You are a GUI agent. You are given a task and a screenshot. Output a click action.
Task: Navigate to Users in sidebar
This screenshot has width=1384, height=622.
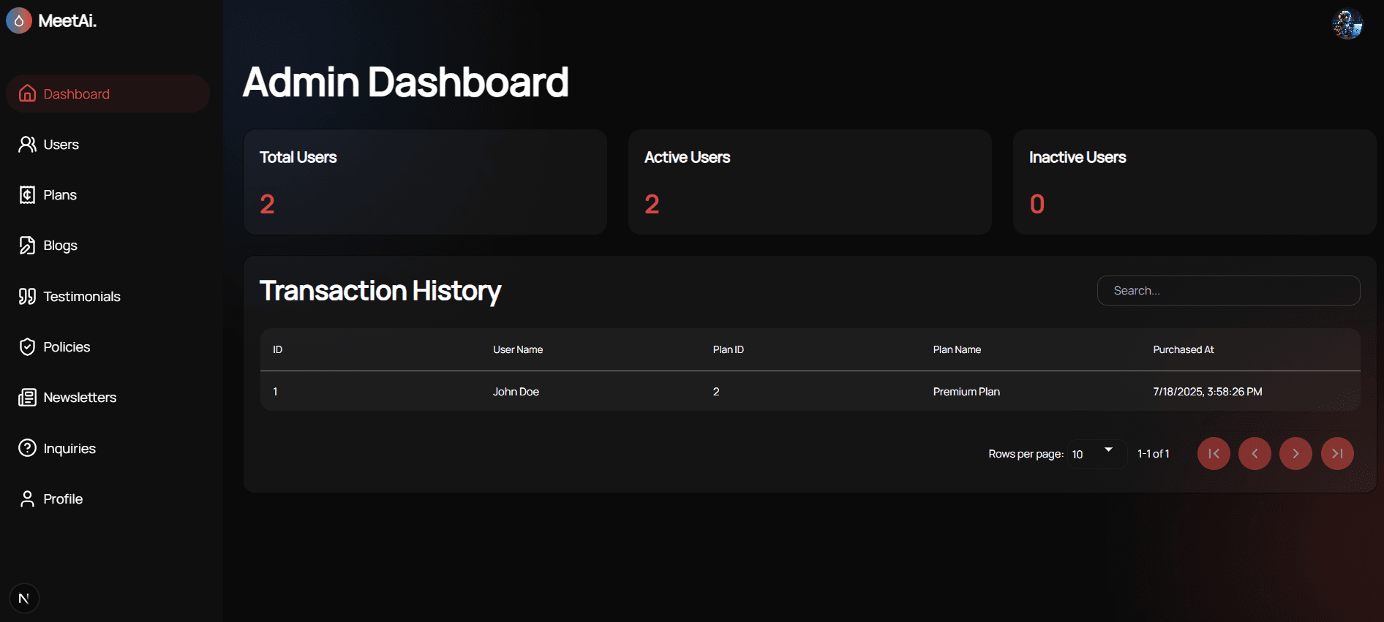(61, 145)
